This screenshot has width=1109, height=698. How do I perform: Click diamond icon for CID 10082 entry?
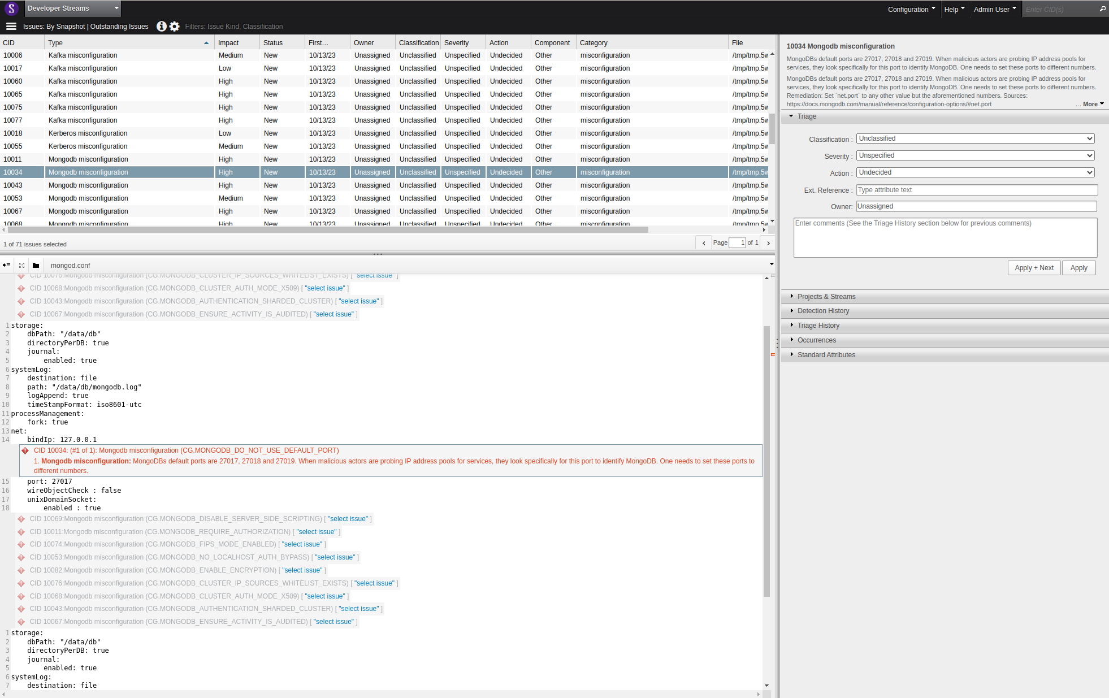pos(21,570)
